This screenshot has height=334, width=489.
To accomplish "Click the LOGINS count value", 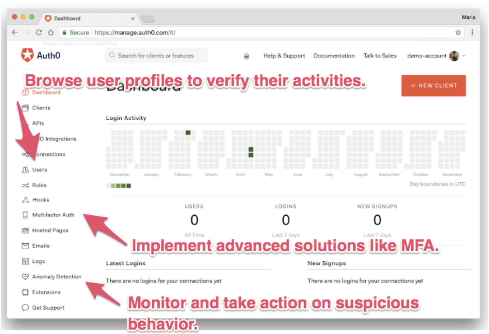I will (x=286, y=220).
